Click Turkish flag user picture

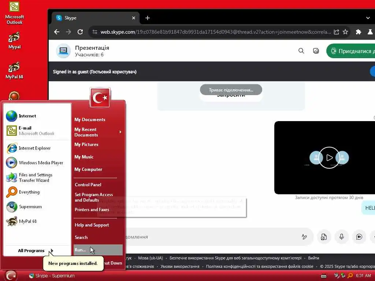(x=100, y=97)
